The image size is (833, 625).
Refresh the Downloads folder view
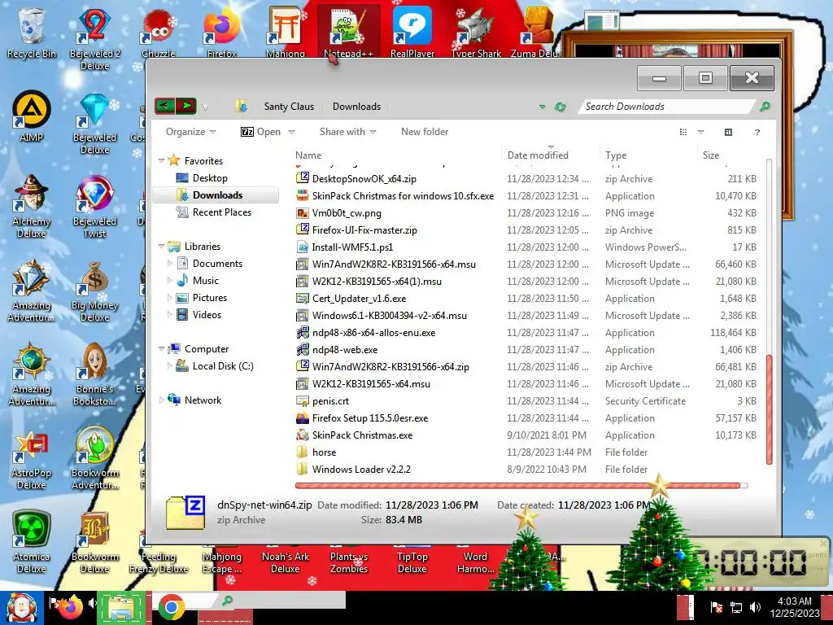(560, 107)
